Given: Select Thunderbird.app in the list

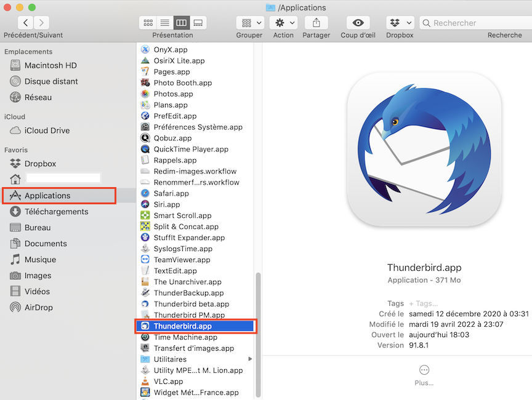Looking at the screenshot, I should click(195, 326).
